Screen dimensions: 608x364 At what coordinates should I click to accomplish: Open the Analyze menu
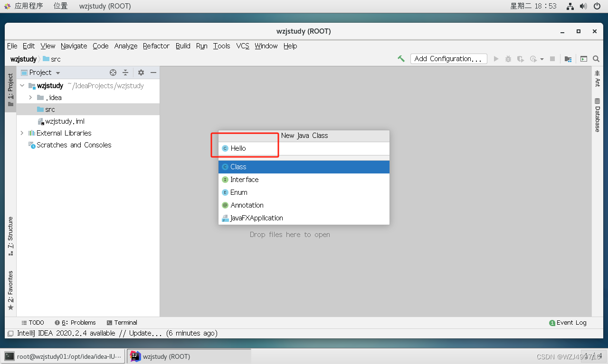[x=126, y=46]
